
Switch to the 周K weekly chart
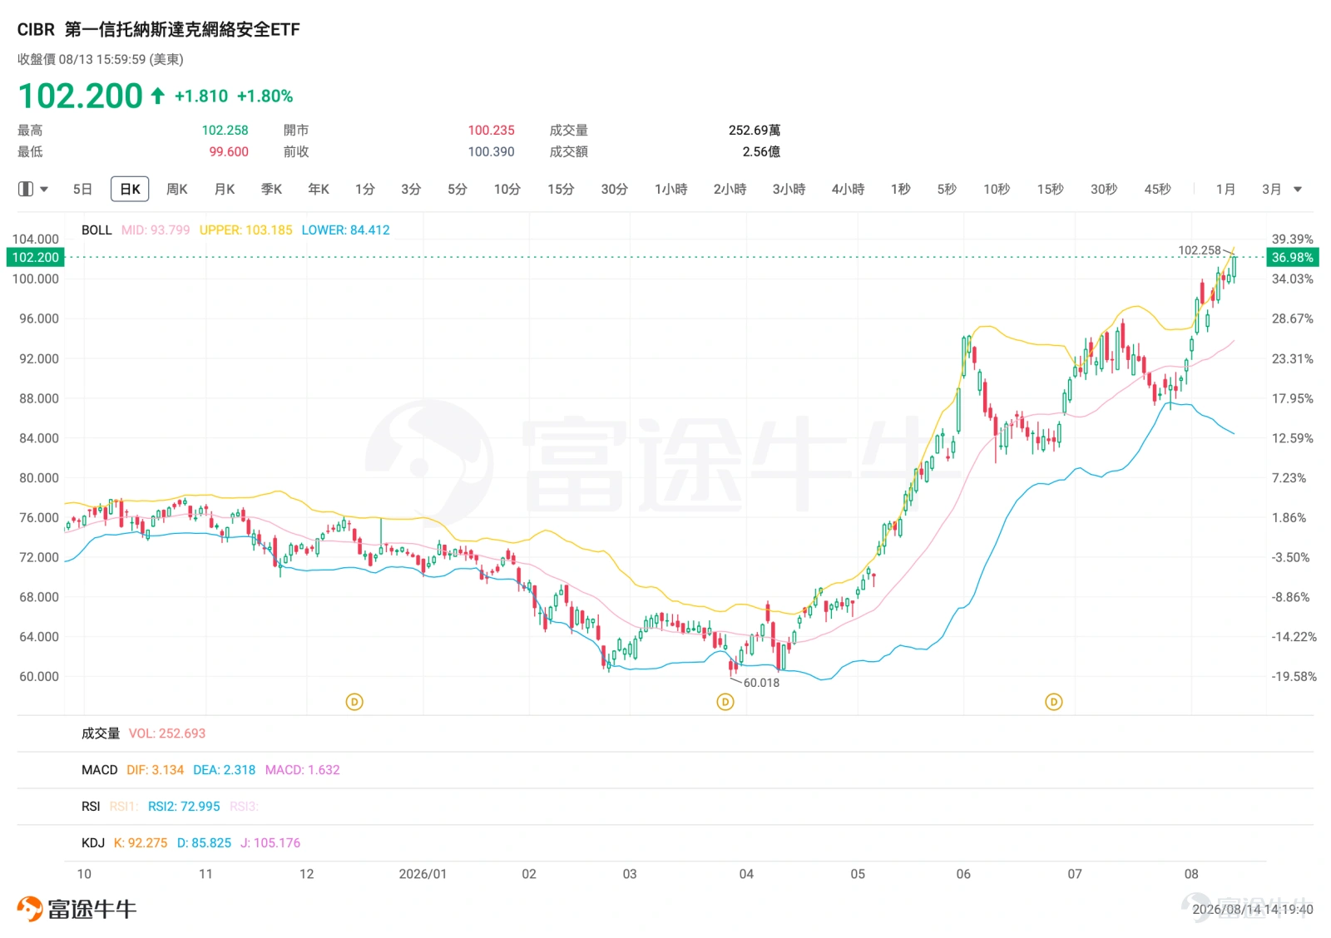point(177,190)
